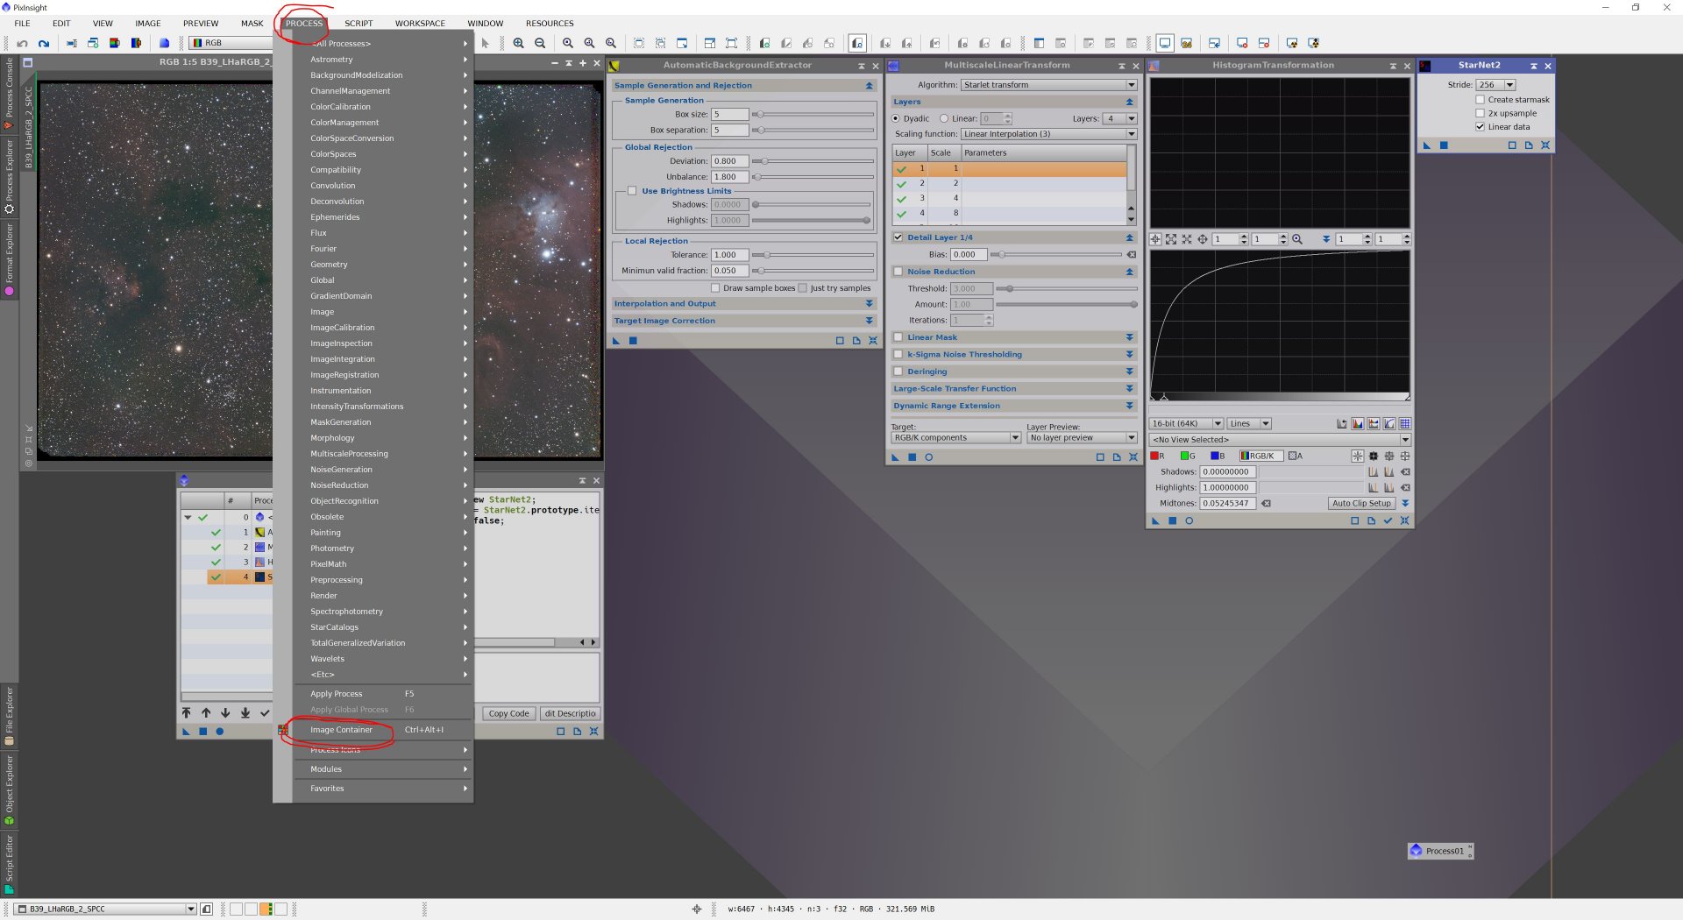Click the Auto Clip Setup button
The width and height of the screenshot is (1683, 920).
click(x=1361, y=504)
